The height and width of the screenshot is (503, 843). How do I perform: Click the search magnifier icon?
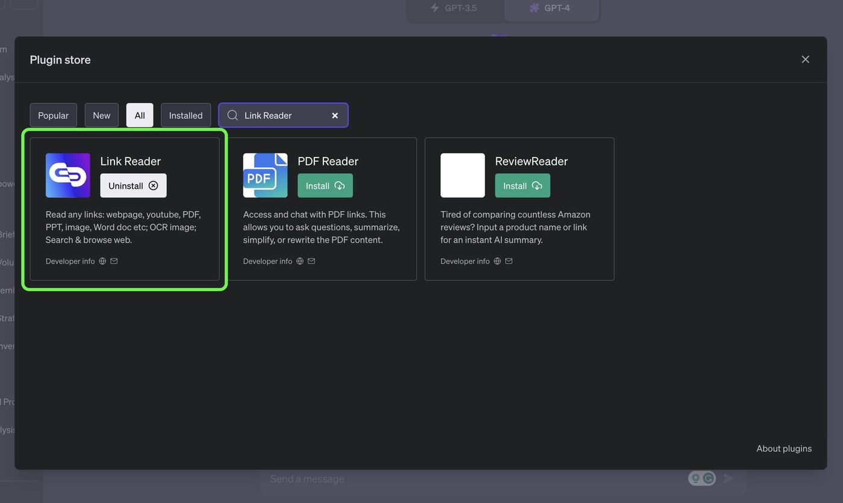point(232,115)
